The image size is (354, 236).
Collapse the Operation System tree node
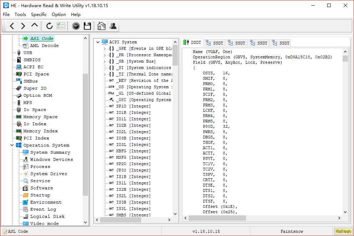point(12,145)
